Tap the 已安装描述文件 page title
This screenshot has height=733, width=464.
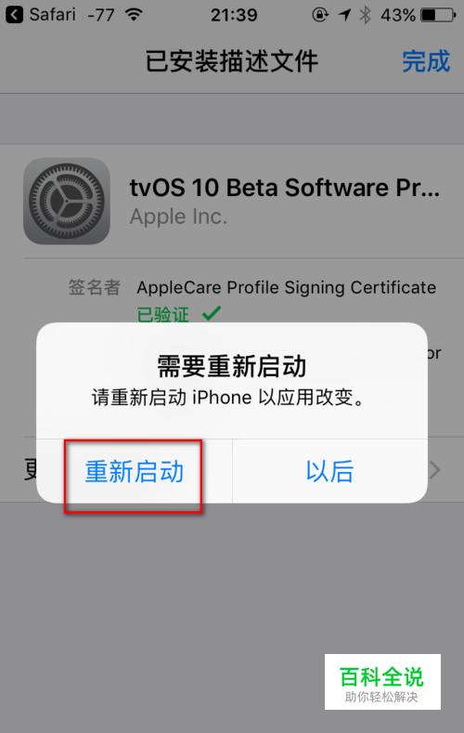point(232,61)
